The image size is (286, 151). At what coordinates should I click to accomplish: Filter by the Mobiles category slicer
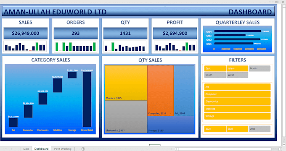click(237, 109)
